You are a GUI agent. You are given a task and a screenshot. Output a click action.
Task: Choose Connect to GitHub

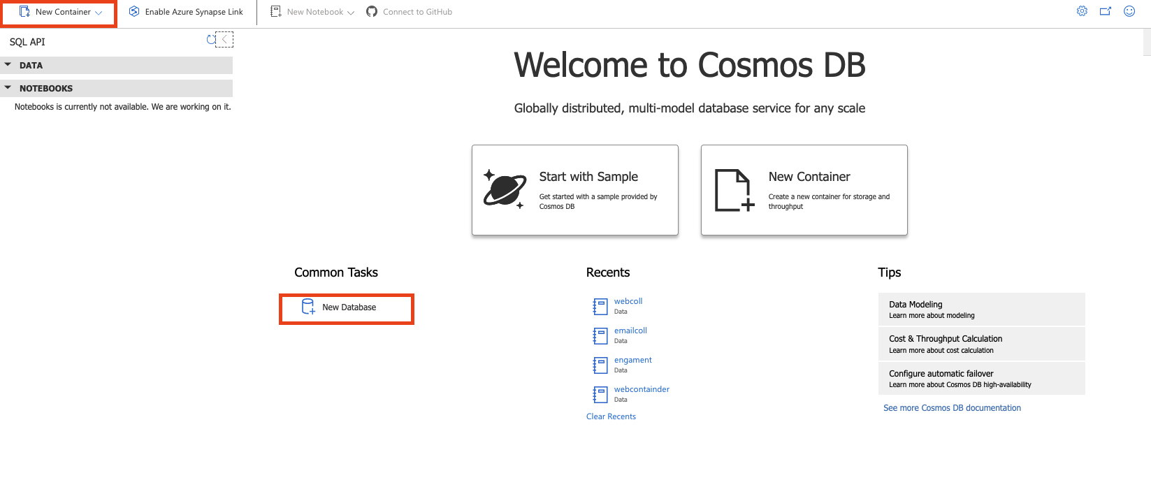point(417,12)
